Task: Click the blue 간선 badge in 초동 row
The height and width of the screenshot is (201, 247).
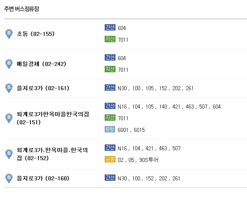Action: pos(110,27)
